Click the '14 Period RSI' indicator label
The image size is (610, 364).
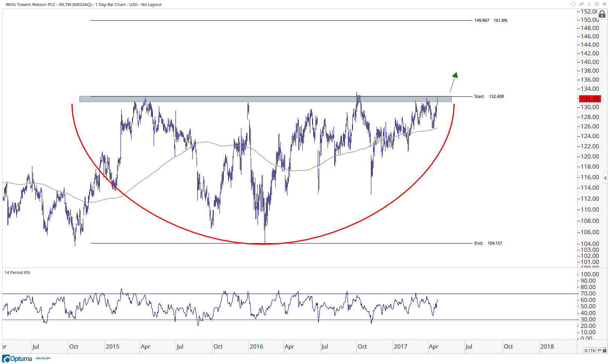coord(17,273)
